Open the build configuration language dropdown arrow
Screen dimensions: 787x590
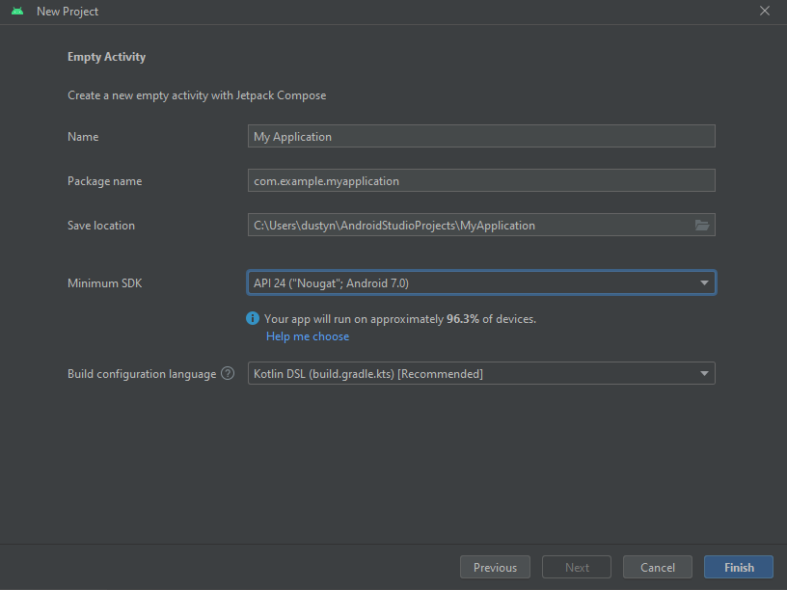704,374
